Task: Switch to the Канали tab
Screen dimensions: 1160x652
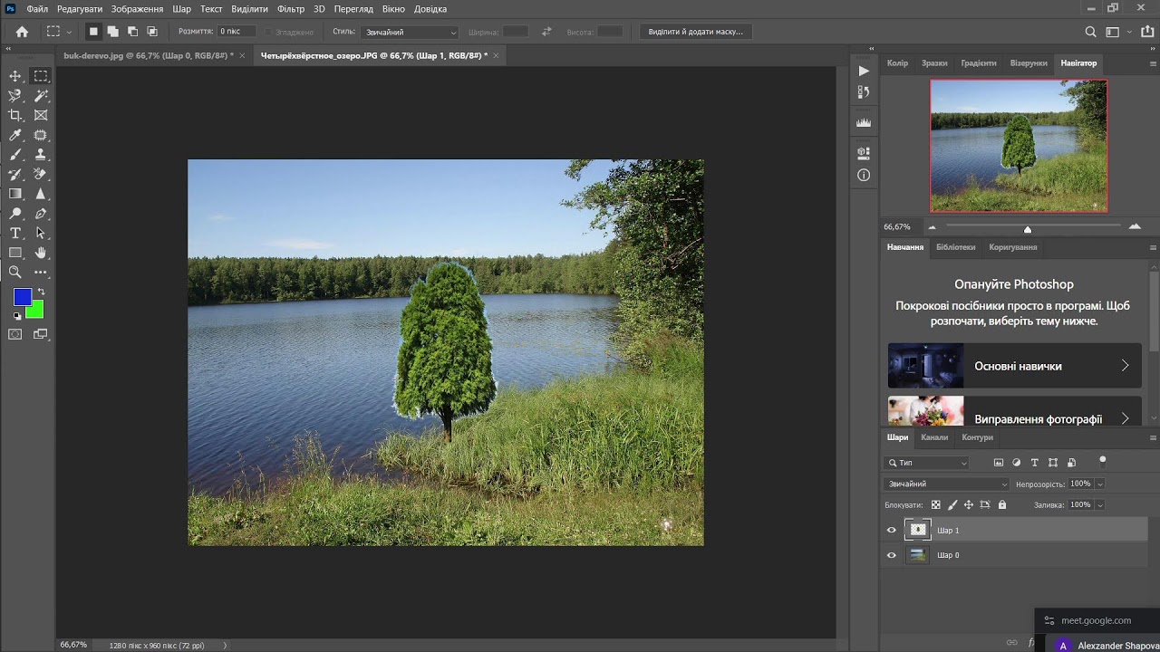Action: (934, 437)
